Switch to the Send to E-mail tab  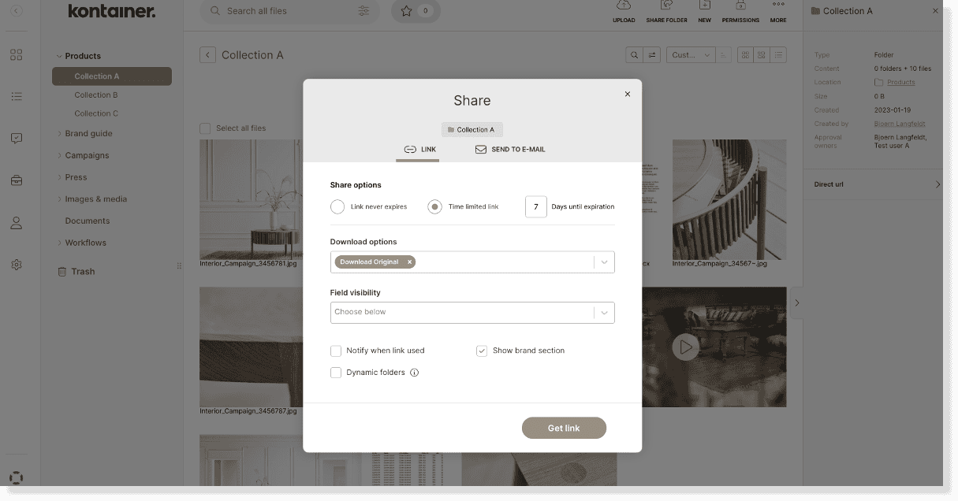(x=510, y=149)
